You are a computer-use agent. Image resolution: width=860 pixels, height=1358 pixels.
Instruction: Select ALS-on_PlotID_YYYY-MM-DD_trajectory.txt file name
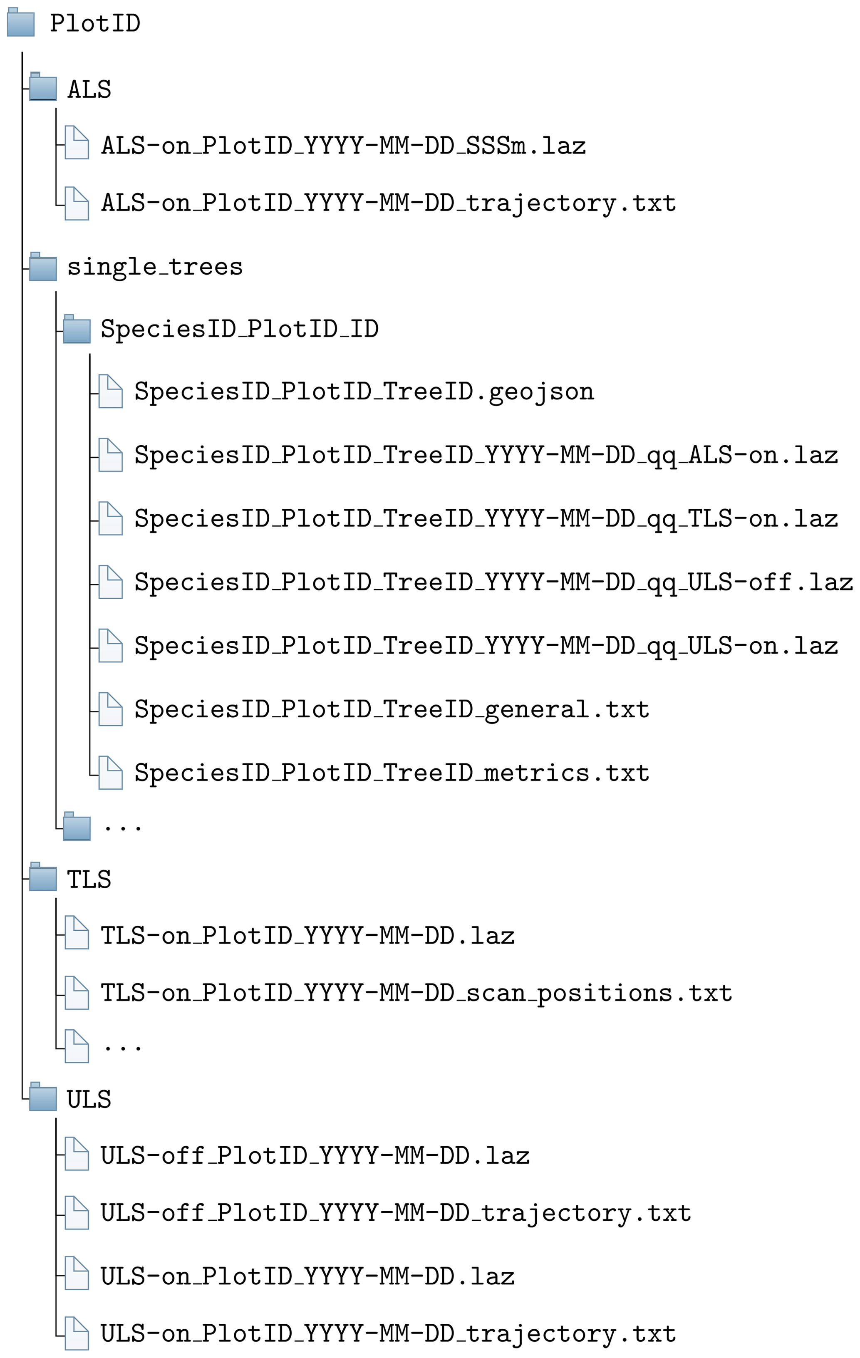388,203
